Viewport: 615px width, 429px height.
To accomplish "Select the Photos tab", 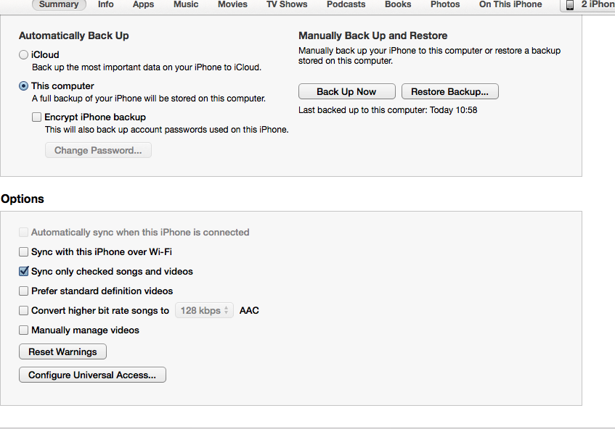I will (x=445, y=5).
